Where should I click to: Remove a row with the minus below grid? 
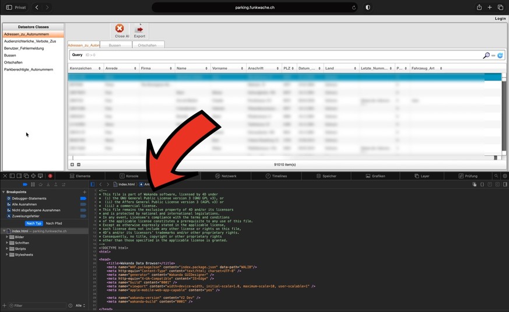(x=79, y=164)
